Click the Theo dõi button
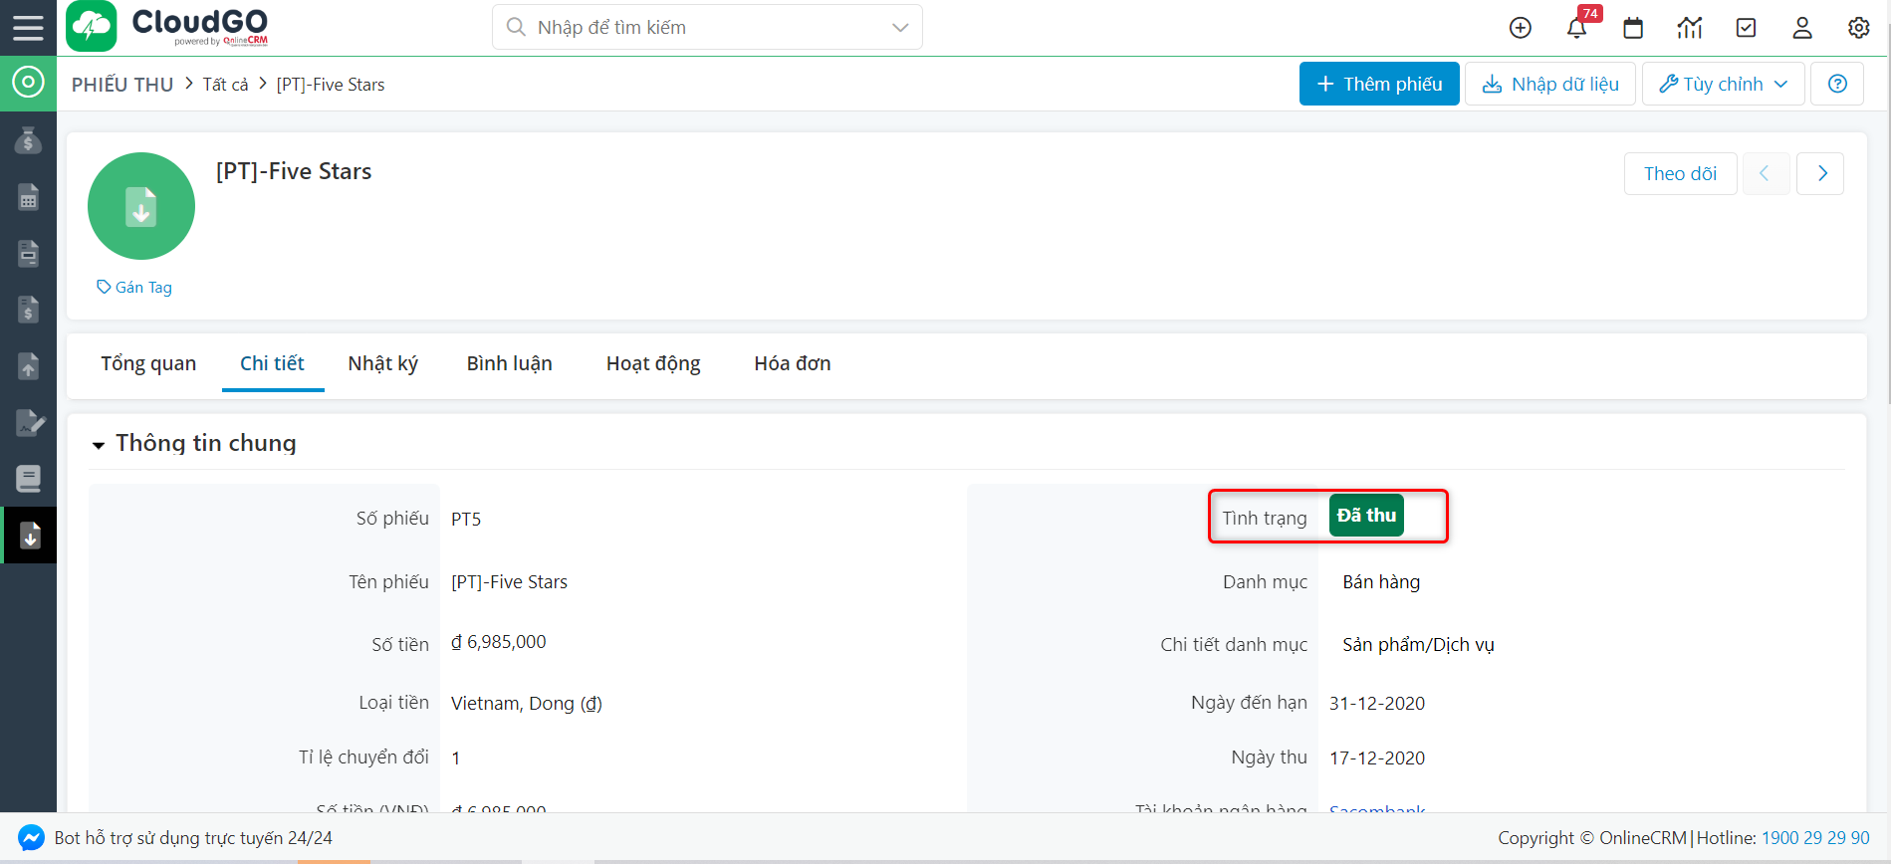Image resolution: width=1891 pixels, height=864 pixels. [1680, 174]
